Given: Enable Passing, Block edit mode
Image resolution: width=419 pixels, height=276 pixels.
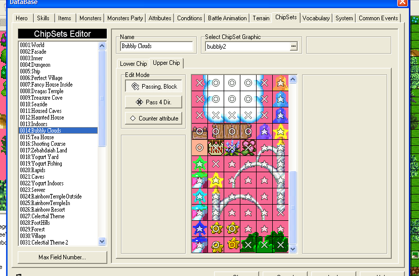Looking at the screenshot, I should [x=153, y=87].
